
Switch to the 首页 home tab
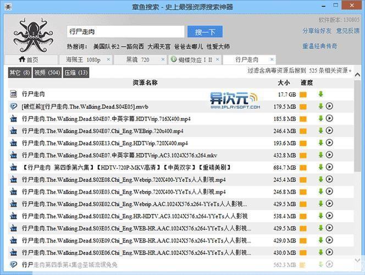pos(29,59)
